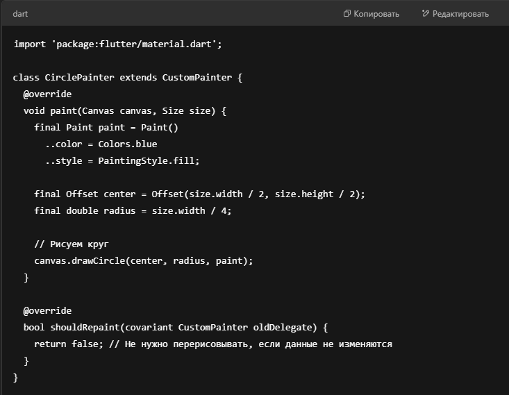
Task: Click the comment Рисуем круг
Action: point(72,244)
